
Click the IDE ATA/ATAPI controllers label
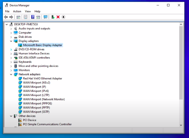click(x=34, y=57)
